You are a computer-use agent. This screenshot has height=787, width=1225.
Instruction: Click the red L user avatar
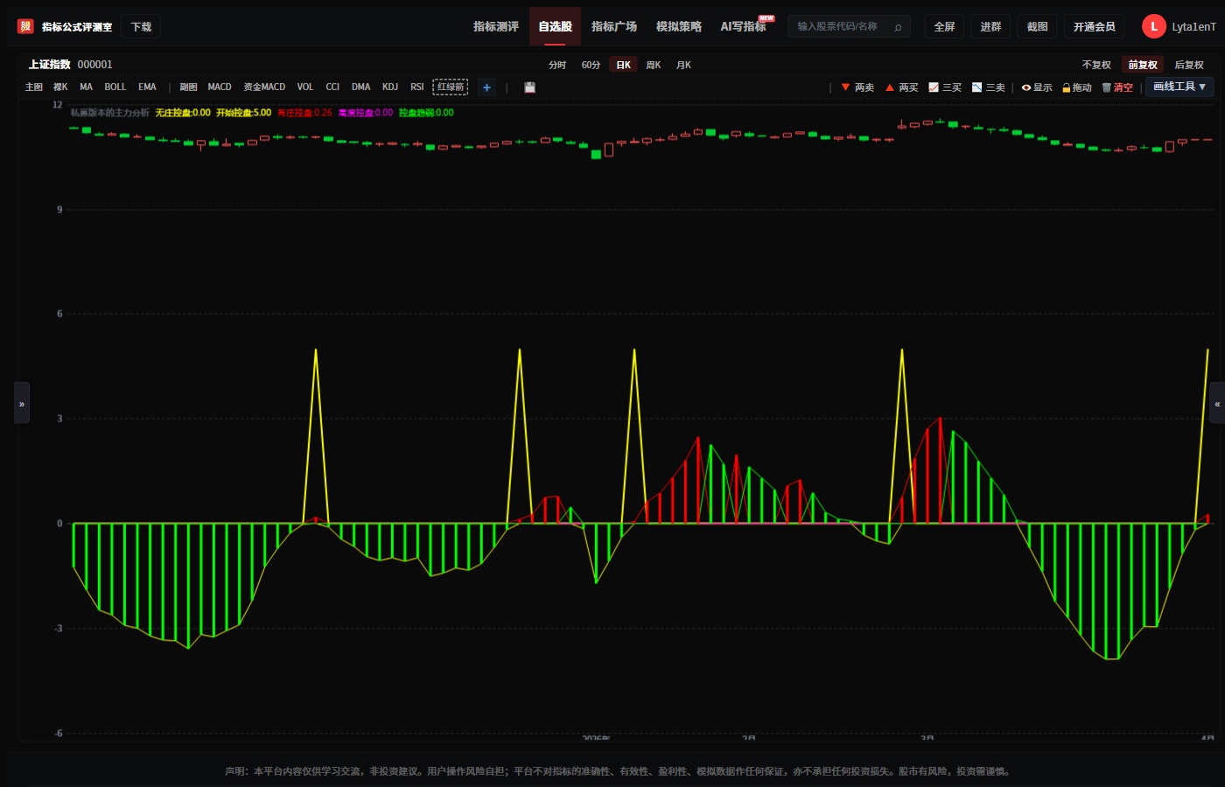coord(1154,26)
